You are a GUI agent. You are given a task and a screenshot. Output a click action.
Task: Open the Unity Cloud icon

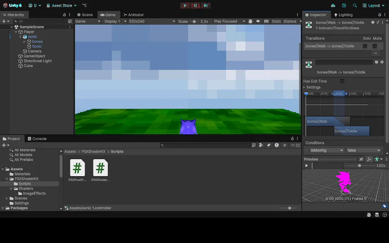coord(333,6)
